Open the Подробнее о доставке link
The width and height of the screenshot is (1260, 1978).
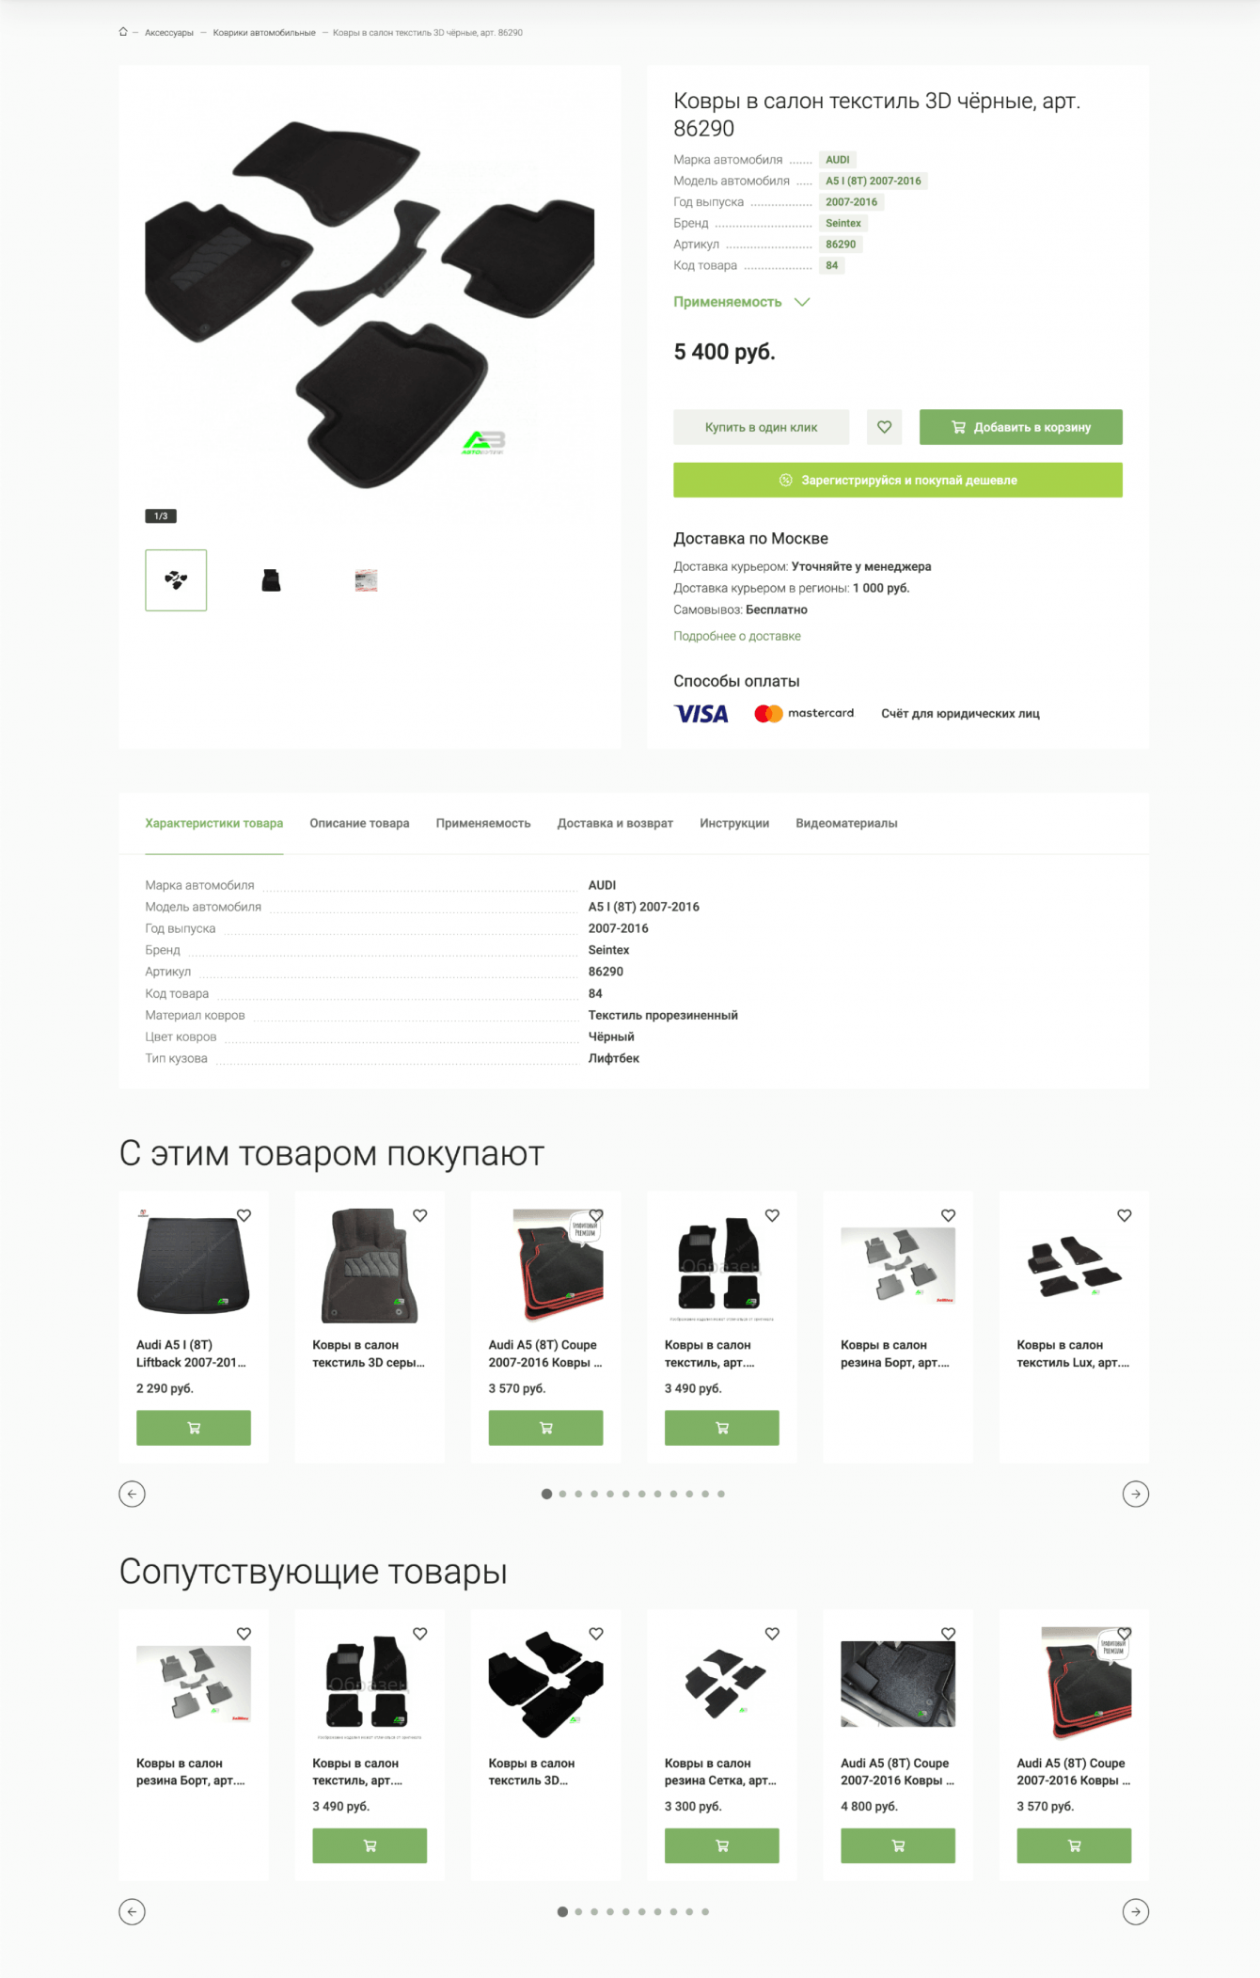737,636
